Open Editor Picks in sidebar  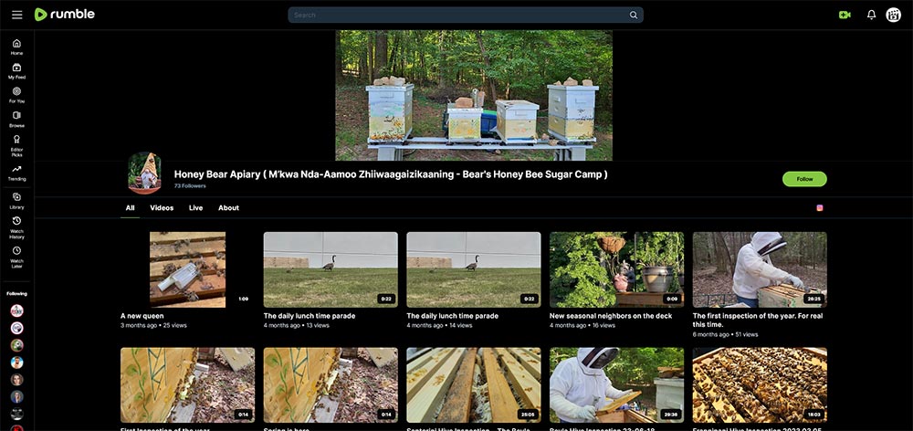click(x=16, y=145)
